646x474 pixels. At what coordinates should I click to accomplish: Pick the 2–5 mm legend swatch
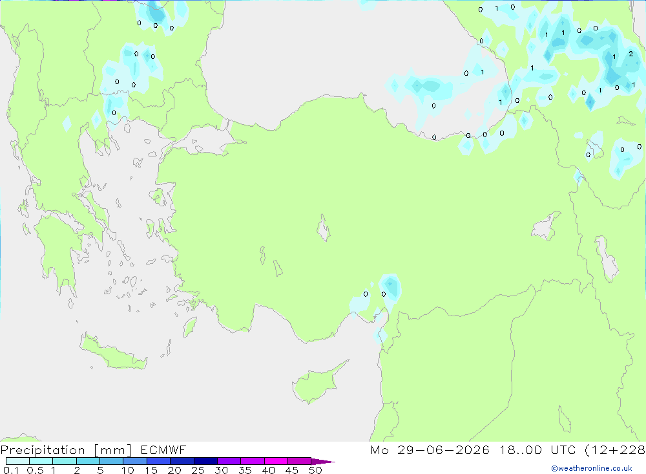(x=88, y=461)
